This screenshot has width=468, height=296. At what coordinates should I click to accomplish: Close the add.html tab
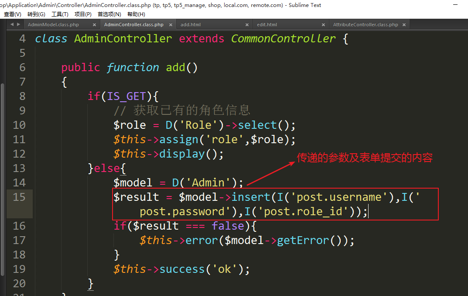click(x=247, y=25)
